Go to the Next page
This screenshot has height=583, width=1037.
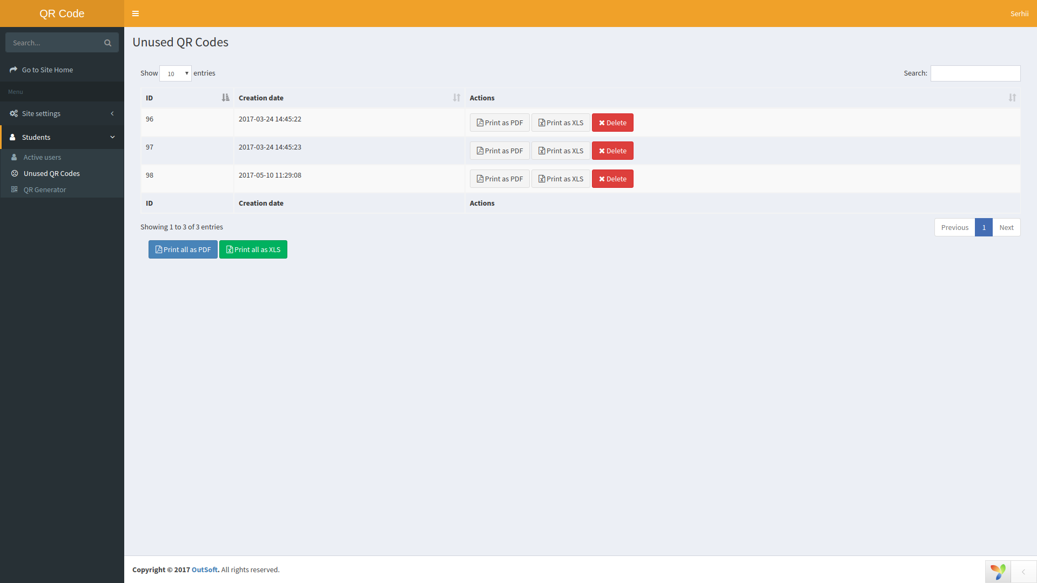1006,227
